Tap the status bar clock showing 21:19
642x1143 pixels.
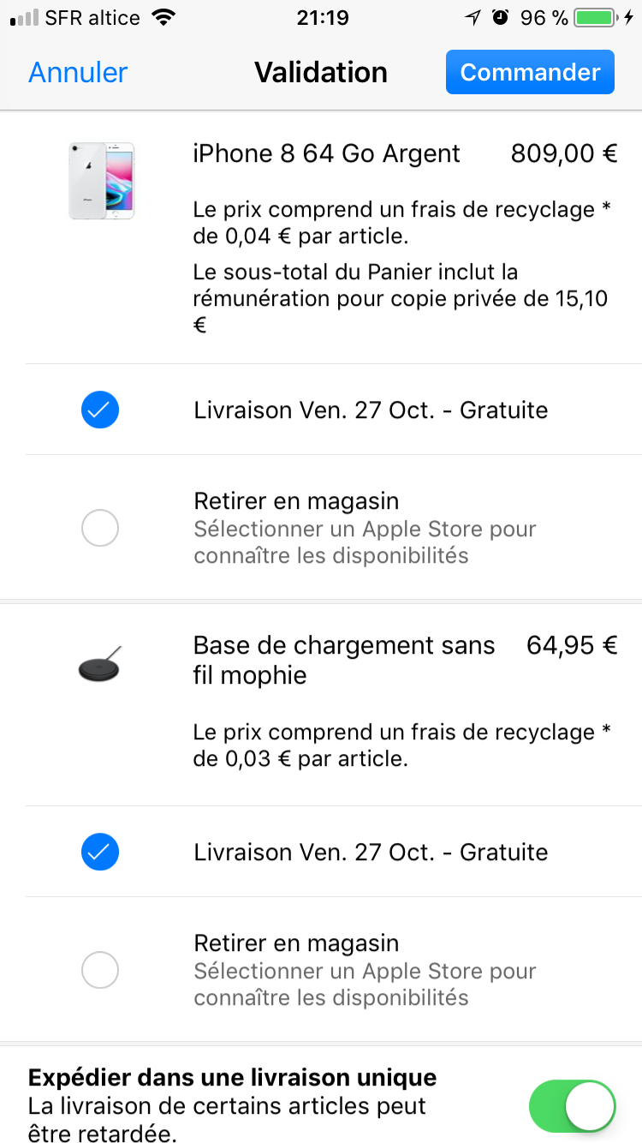click(321, 17)
